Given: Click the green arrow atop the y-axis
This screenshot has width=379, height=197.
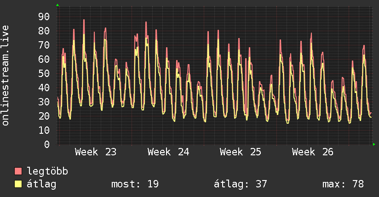Looking at the screenshot, I should [57, 5].
